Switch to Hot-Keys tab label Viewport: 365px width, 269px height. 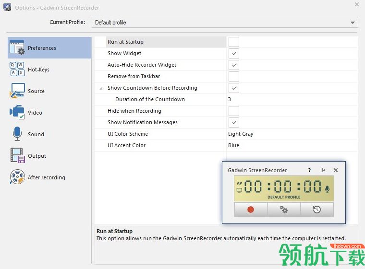tap(38, 70)
